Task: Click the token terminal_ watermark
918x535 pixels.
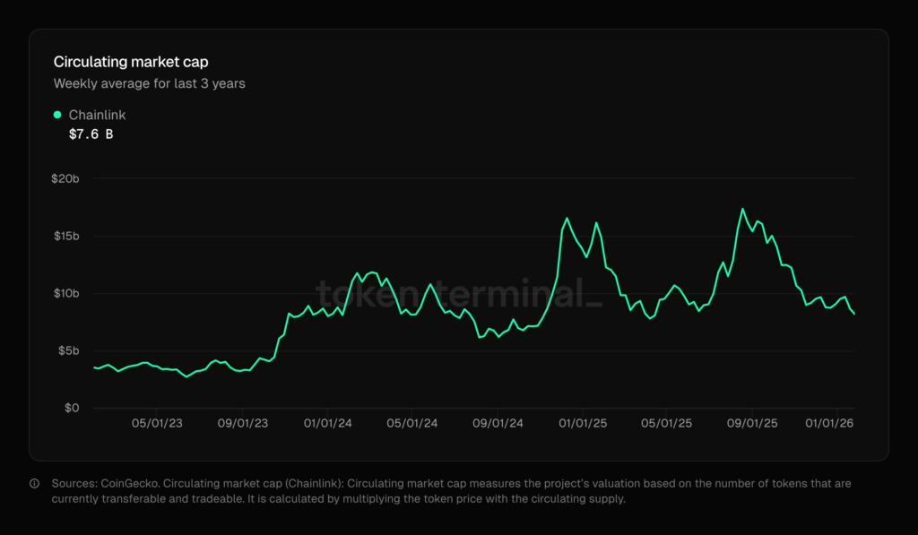Action: click(x=459, y=293)
